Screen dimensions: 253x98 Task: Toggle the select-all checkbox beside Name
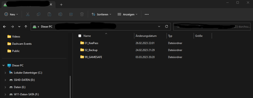pyautogui.click(x=80, y=36)
